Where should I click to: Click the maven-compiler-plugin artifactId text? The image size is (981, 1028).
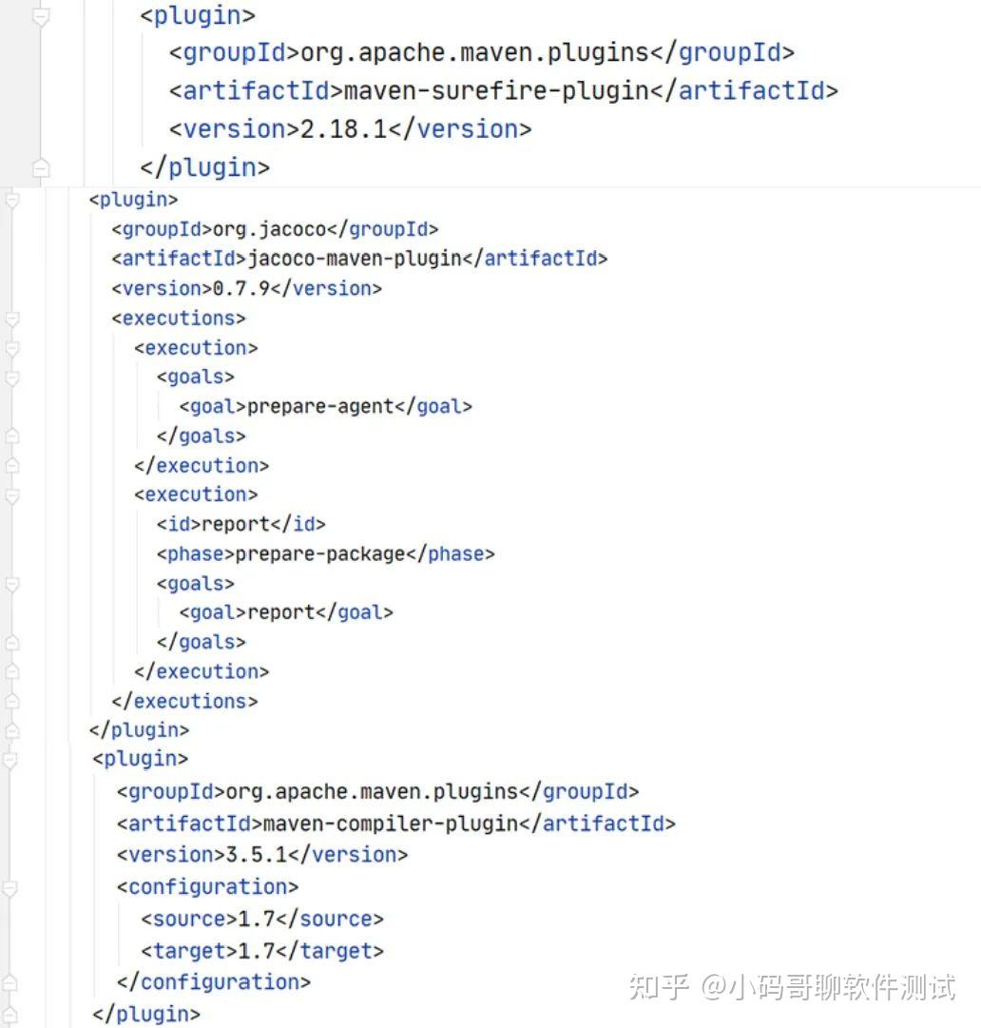(x=391, y=824)
